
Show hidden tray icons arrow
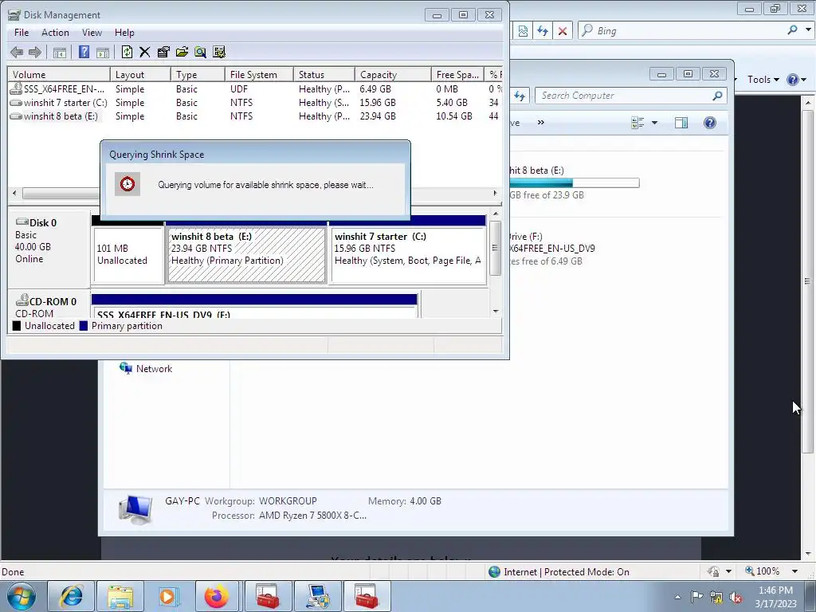[677, 597]
